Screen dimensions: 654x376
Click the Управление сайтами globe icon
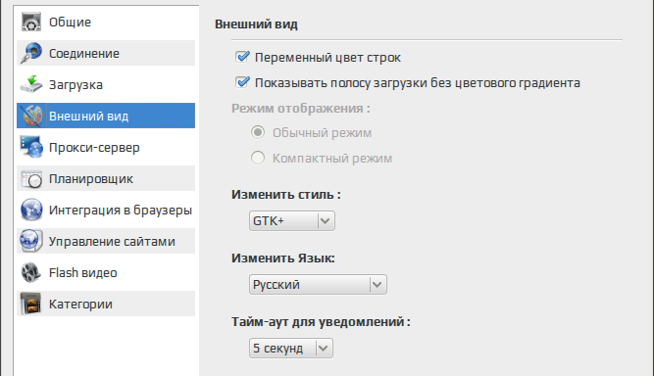click(30, 241)
